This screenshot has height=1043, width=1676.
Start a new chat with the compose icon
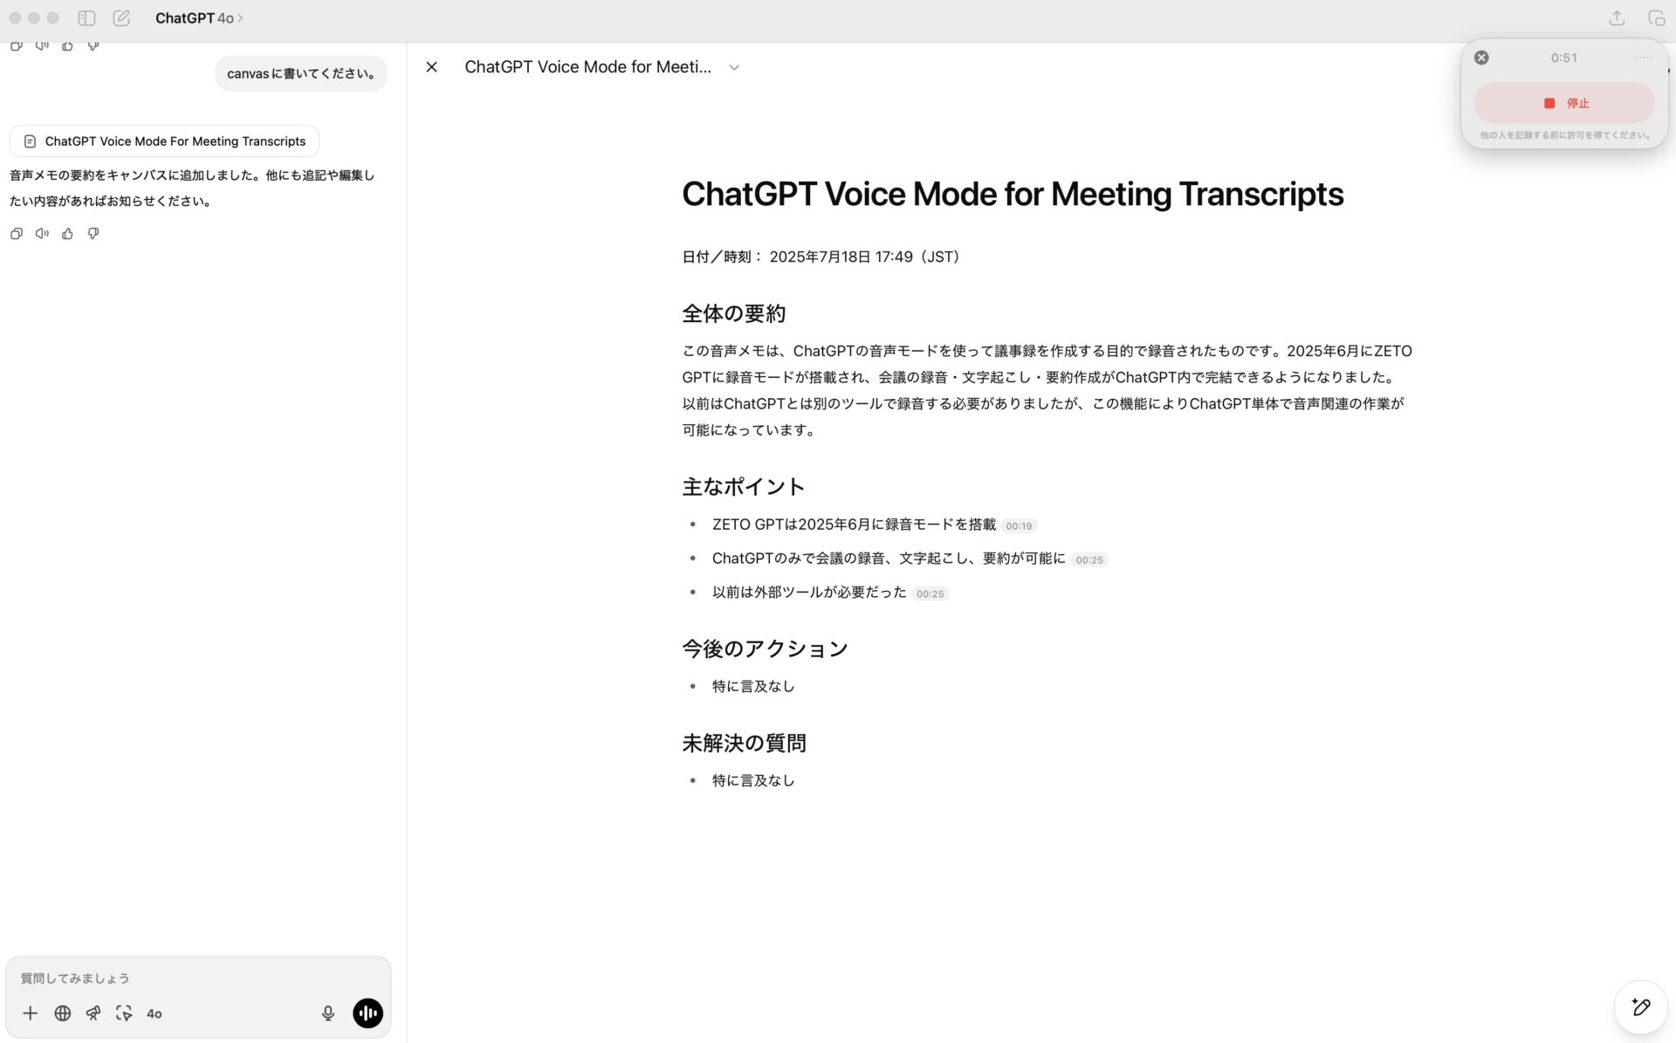122,17
